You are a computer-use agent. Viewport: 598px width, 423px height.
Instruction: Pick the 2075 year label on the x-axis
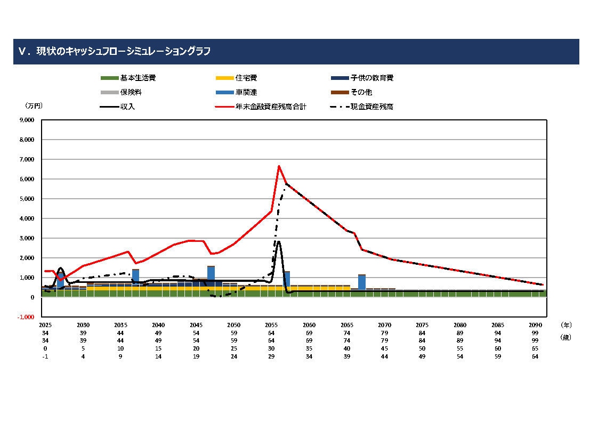(422, 325)
